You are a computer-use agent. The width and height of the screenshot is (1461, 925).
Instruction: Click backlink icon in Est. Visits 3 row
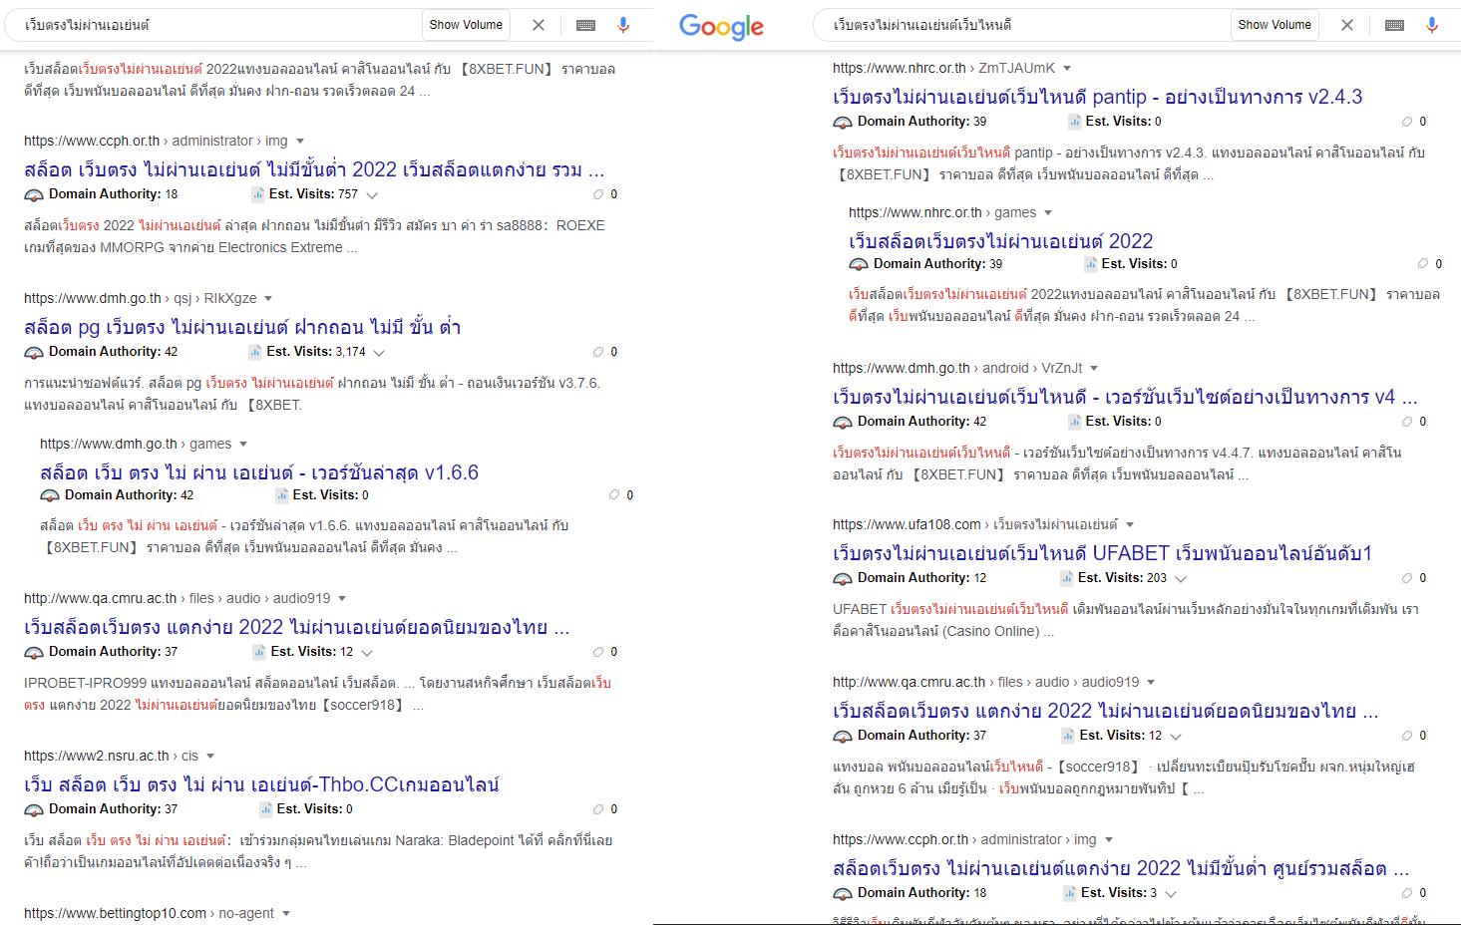click(1407, 893)
